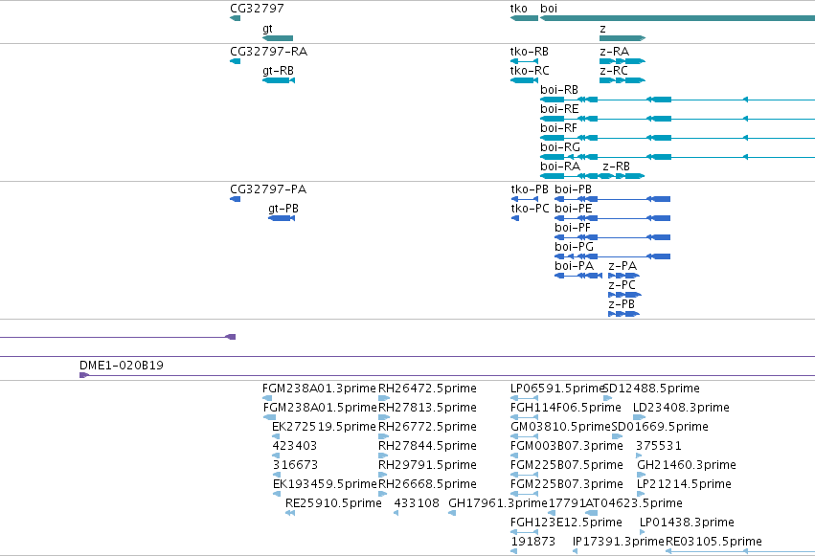Viewport: 815px width, 556px height.
Task: Click EST RE03105.5prime
Action: 740,551
